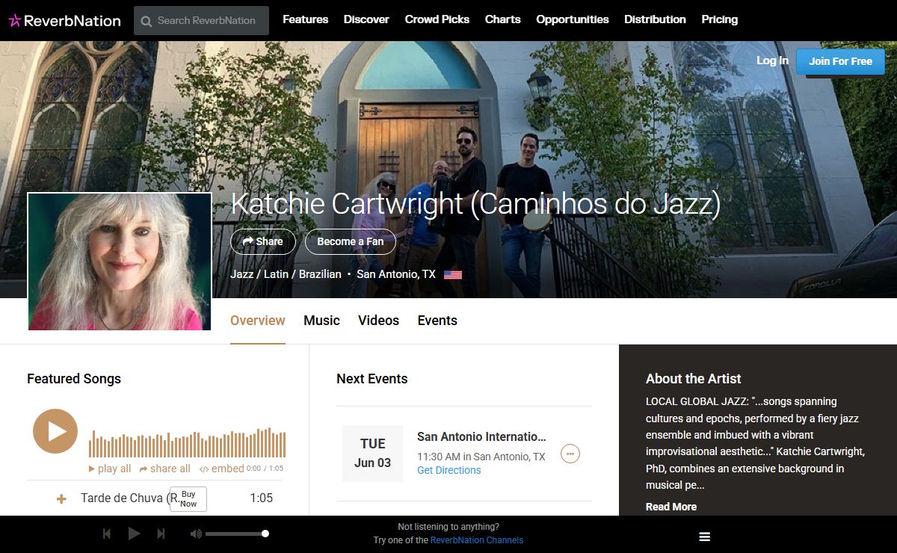Adjust the bottom player volume slider
Screen dimensions: 897x553
point(236,534)
